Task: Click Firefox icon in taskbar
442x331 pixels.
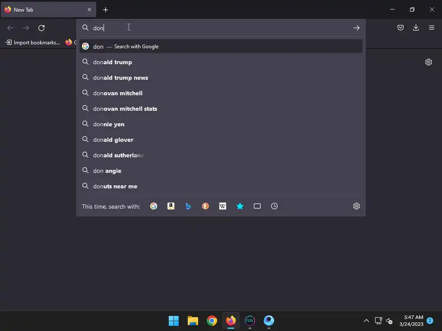Action: (231, 321)
